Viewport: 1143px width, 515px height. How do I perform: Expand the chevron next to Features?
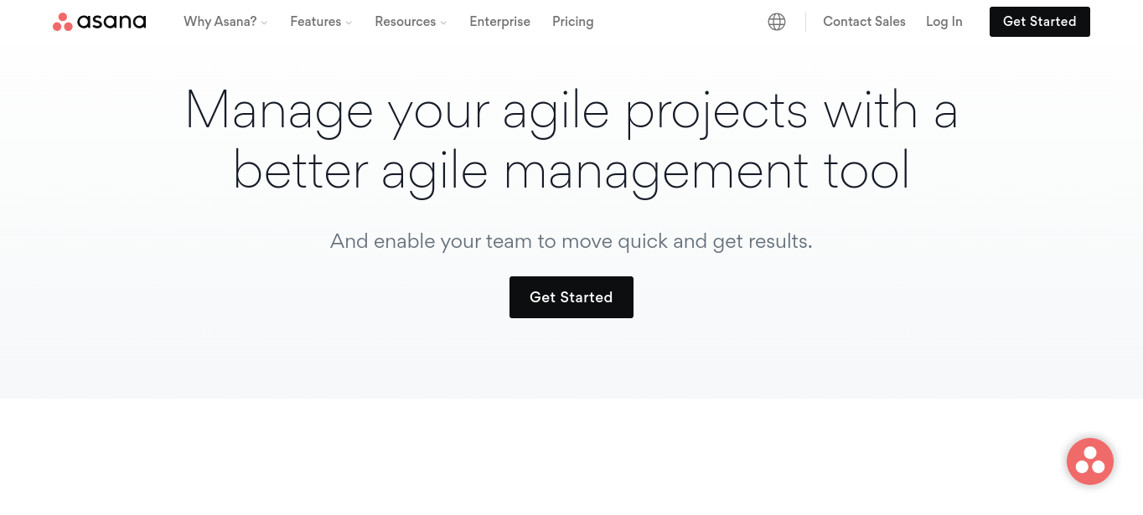[349, 23]
